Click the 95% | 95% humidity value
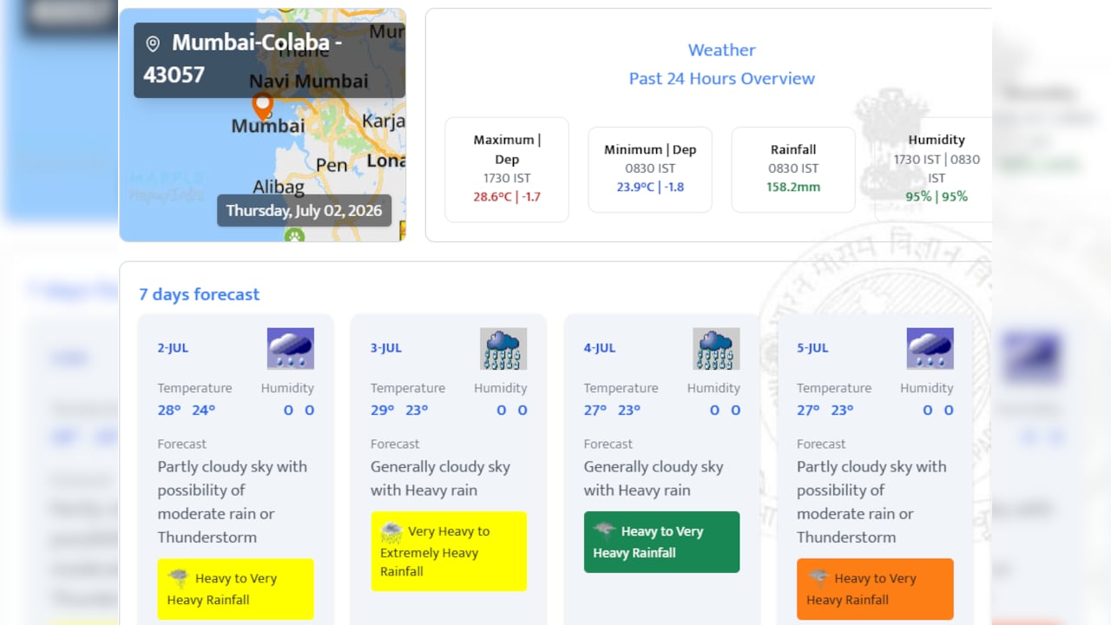 [x=937, y=197]
